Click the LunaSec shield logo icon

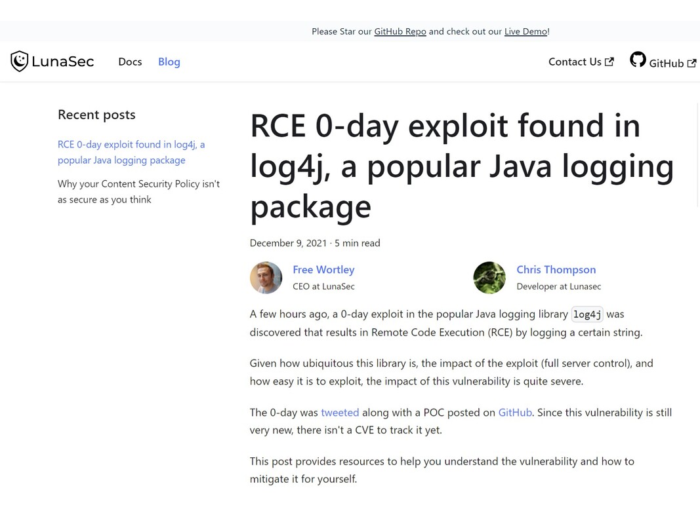[19, 61]
